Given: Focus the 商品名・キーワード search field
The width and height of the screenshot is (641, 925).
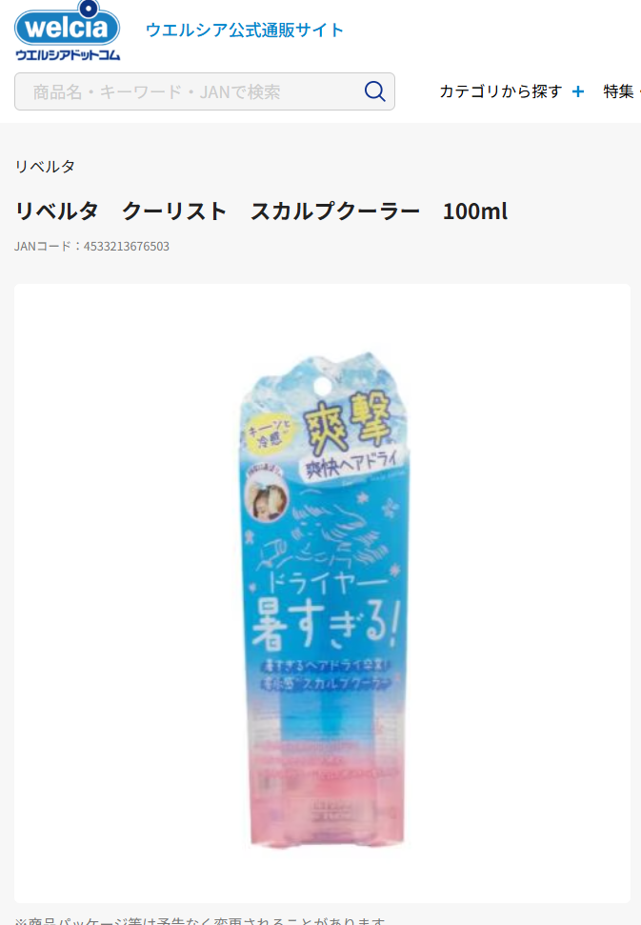Looking at the screenshot, I should 205,91.
